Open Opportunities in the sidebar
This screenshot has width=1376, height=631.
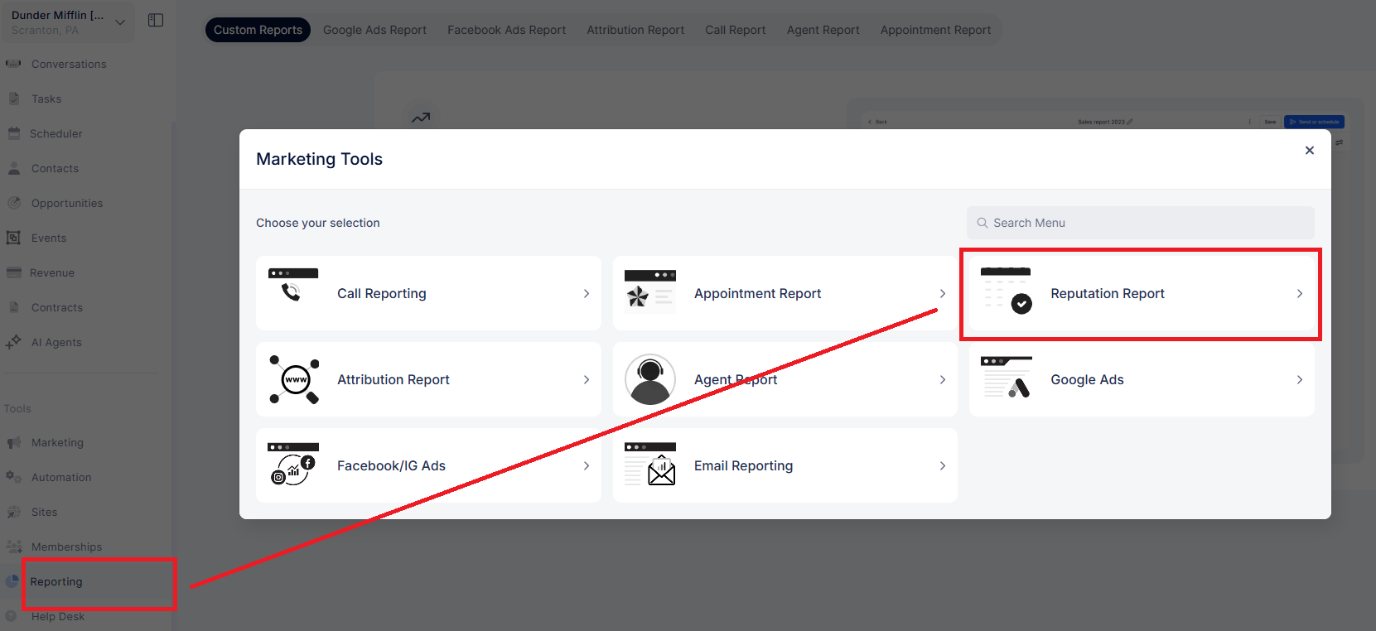(67, 203)
